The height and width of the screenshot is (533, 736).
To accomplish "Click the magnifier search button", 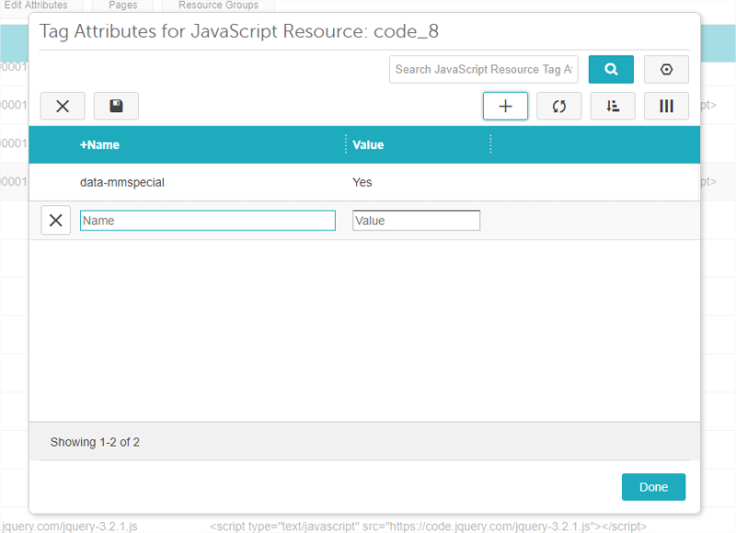I will click(611, 69).
